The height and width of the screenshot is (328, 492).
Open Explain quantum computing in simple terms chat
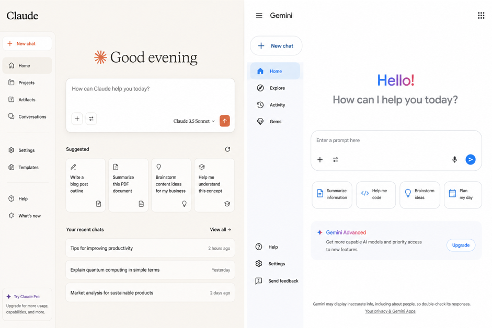150,270
